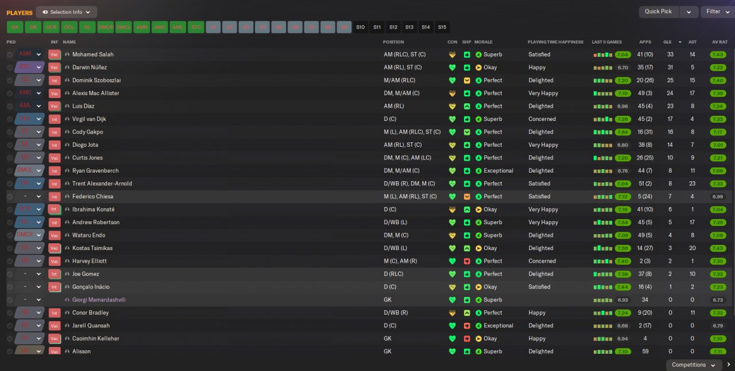
Task: Click Mohamed Salah's Vac info badge
Action: pos(55,54)
